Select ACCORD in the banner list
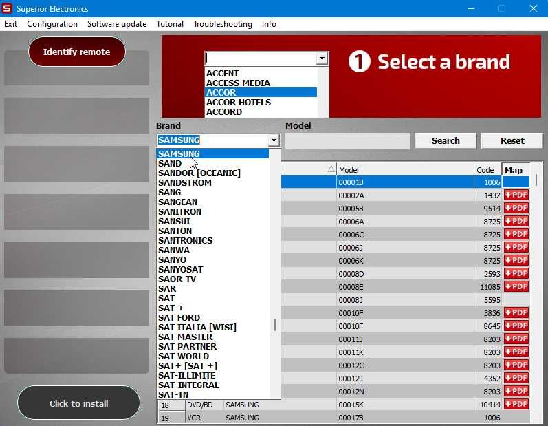Image resolution: width=548 pixels, height=426 pixels. [261, 111]
